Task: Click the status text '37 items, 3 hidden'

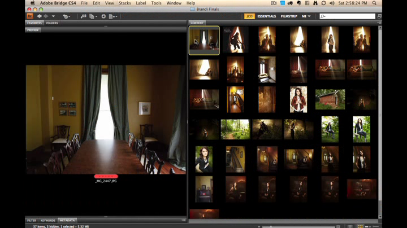Action: pyautogui.click(x=61, y=226)
